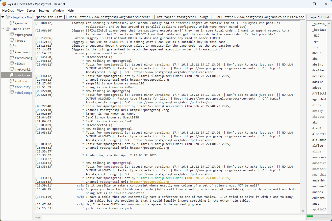Open the Settings menu
332x221 pixels.
point(44,11)
